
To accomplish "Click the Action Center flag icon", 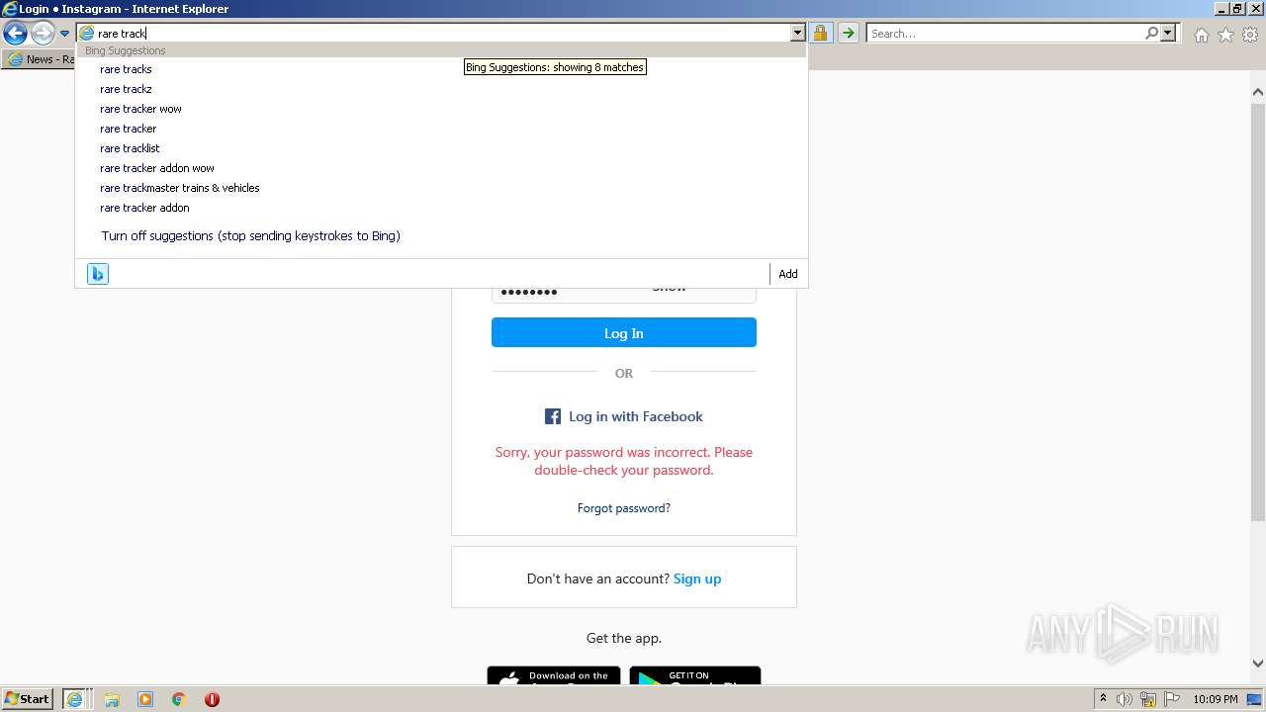I will tap(1171, 699).
